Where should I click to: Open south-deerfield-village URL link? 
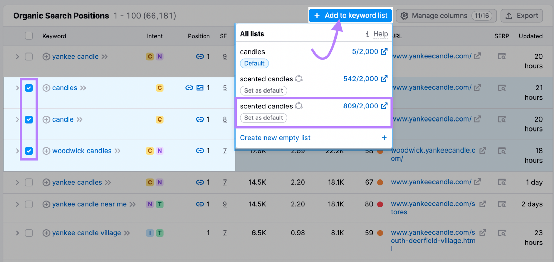[433, 241]
